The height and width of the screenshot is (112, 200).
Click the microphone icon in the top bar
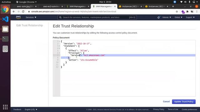[190, 2]
